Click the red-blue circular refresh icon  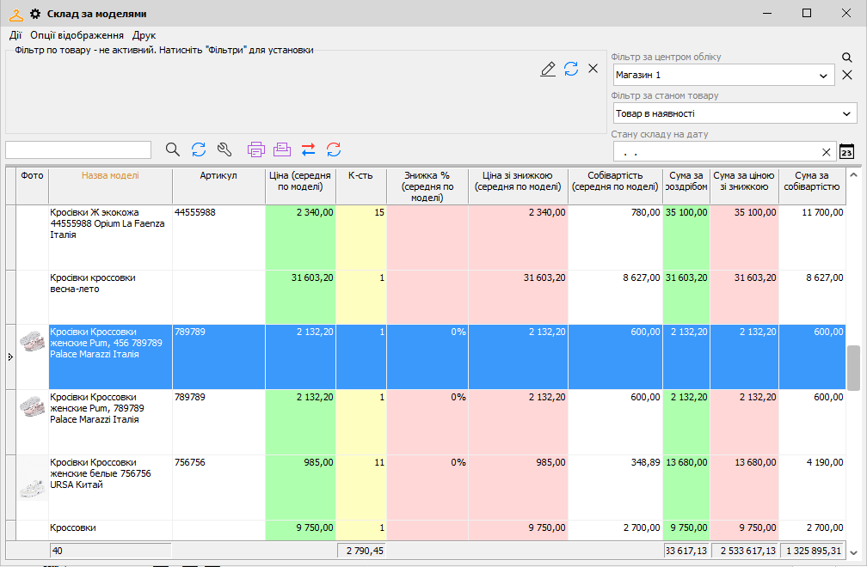(334, 149)
